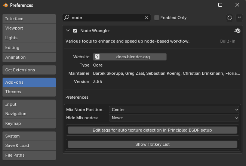Screen dimensions: 246x166
Task: Open the Keymap preferences tab
Action: (29, 124)
